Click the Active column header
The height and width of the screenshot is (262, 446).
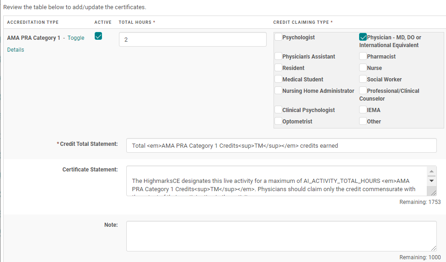(103, 22)
